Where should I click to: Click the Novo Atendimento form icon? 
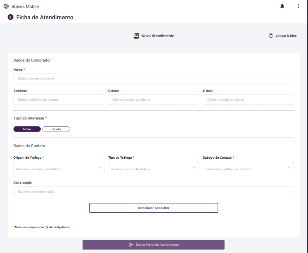coord(136,36)
